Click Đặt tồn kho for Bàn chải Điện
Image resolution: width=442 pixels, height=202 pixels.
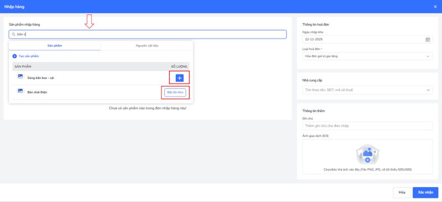pyautogui.click(x=175, y=92)
